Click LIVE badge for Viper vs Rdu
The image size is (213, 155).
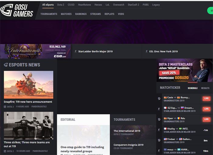[207, 119]
